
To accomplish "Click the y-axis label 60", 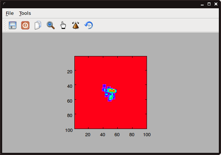I will 70,101.
